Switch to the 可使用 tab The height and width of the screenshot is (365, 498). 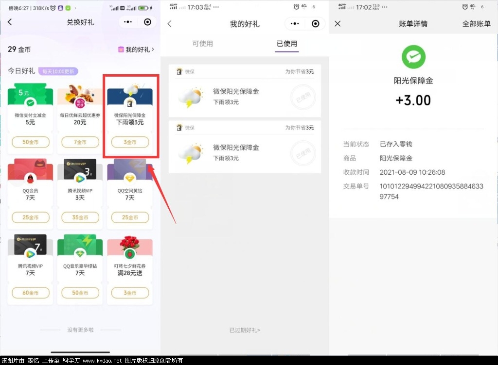tap(203, 43)
